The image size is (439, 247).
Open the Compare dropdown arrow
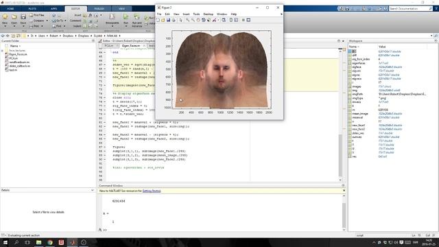(47, 21)
